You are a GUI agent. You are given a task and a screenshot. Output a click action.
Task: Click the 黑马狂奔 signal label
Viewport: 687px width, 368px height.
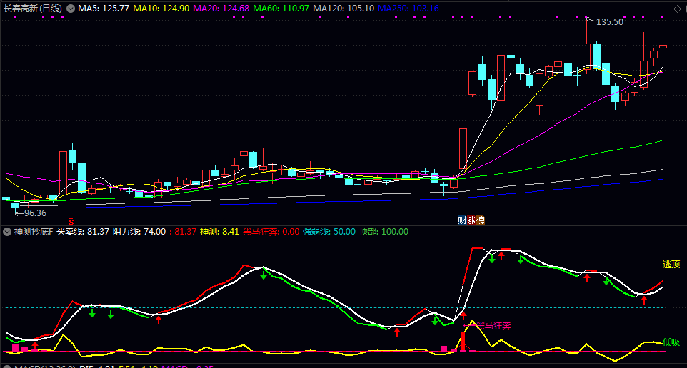tap(493, 326)
